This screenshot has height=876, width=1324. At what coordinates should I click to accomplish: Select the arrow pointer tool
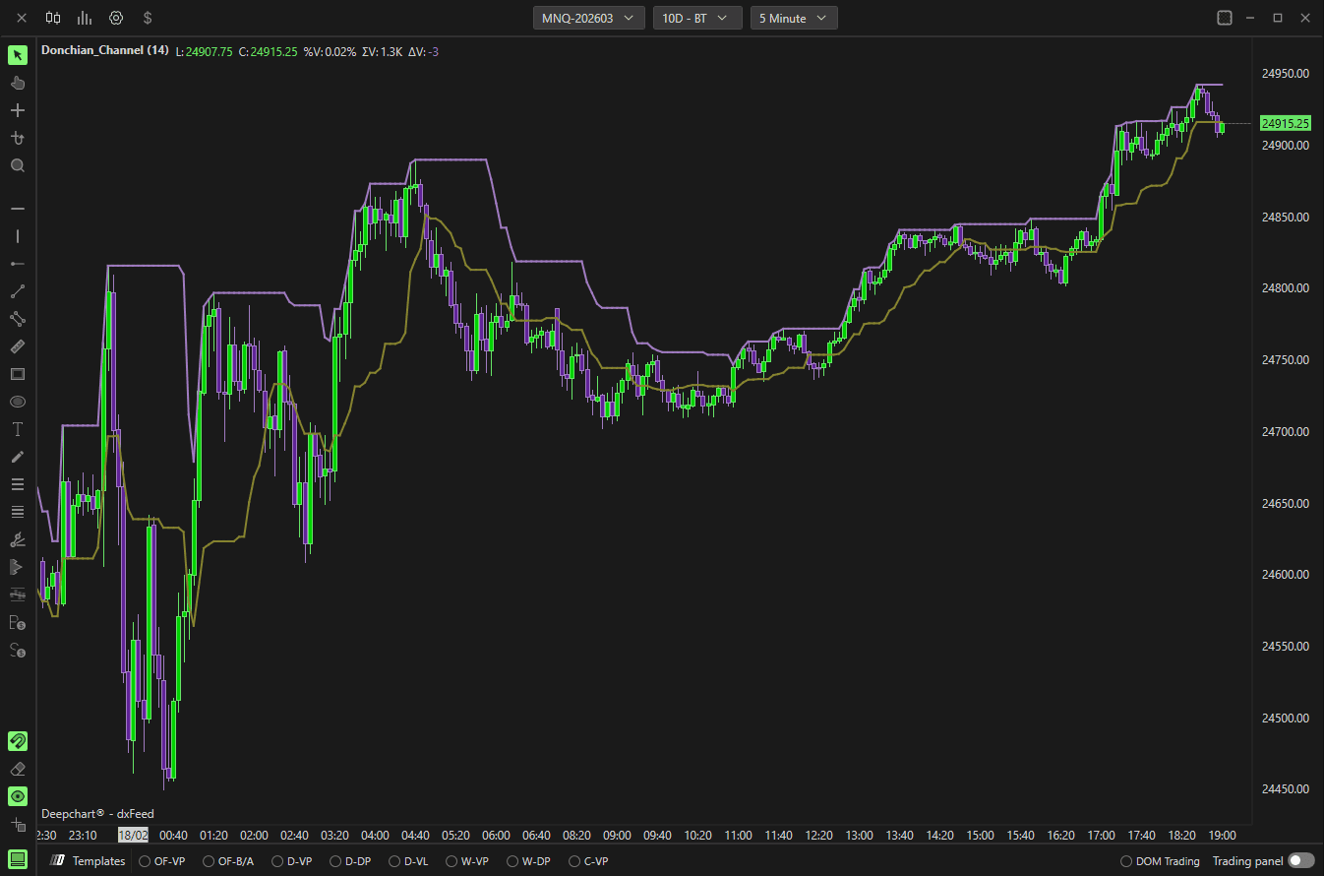coord(18,55)
